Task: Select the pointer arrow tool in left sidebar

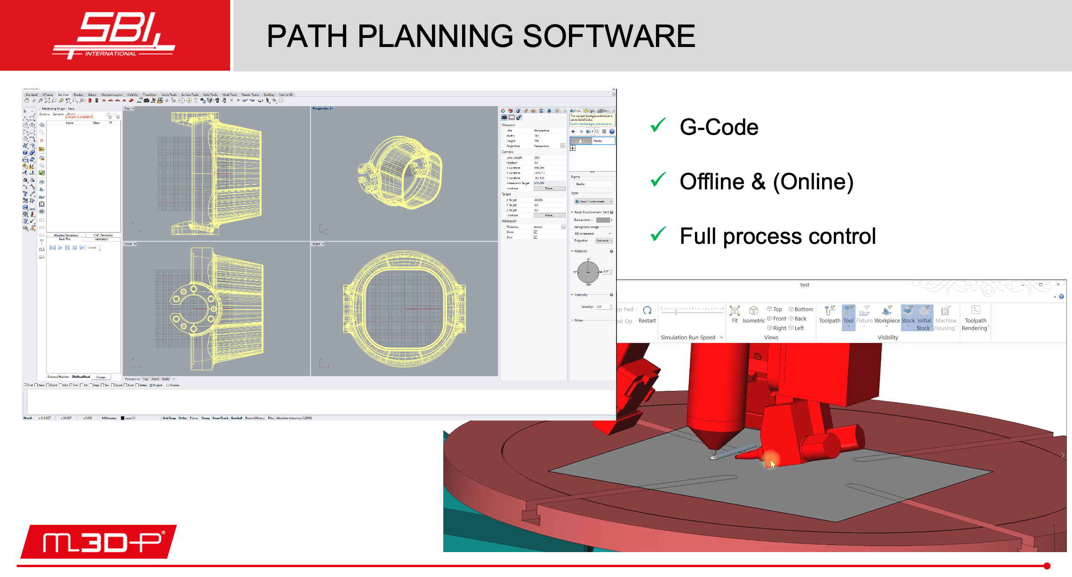Action: tap(25, 111)
